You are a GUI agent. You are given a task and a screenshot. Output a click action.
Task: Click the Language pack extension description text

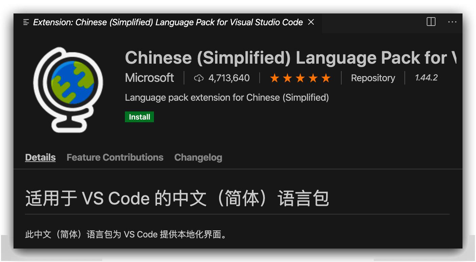pos(227,97)
